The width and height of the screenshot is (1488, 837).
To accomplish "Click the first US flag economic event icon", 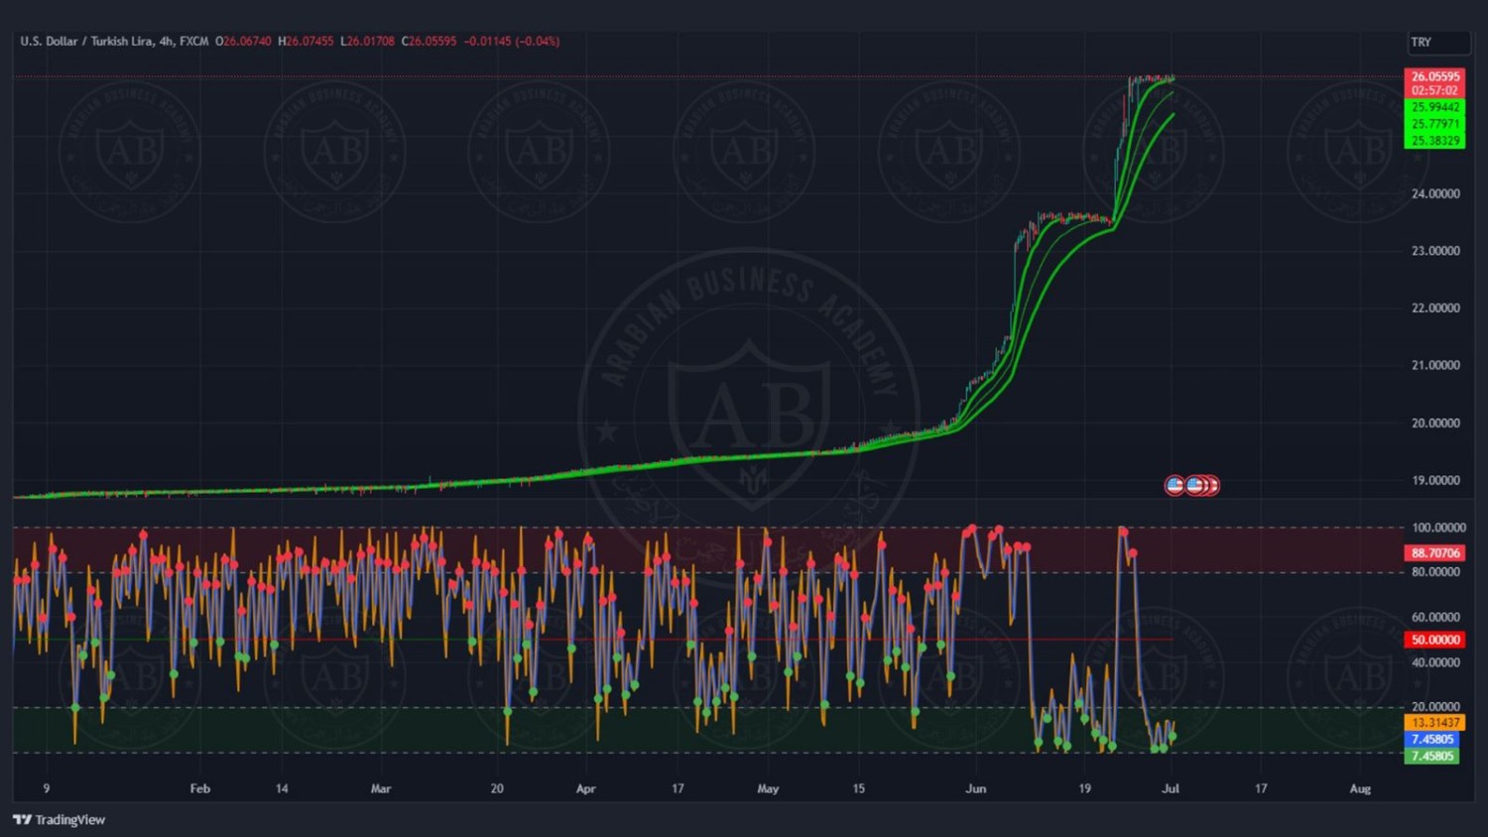I will tap(1175, 485).
